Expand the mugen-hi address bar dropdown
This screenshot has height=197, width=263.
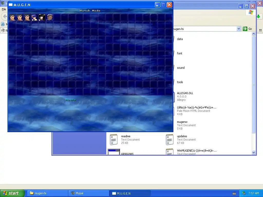pyautogui.click(x=239, y=29)
